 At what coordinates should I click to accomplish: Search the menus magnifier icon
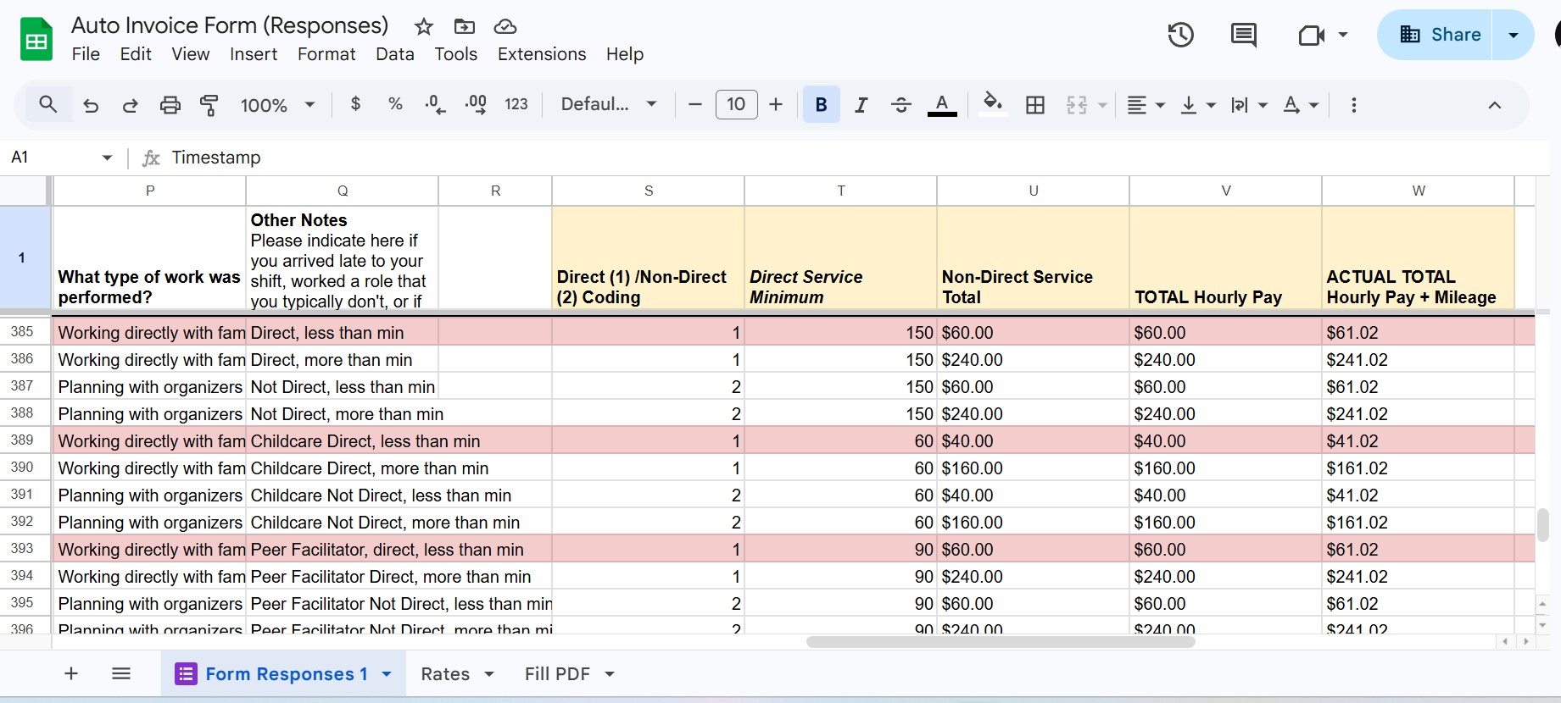tap(48, 104)
